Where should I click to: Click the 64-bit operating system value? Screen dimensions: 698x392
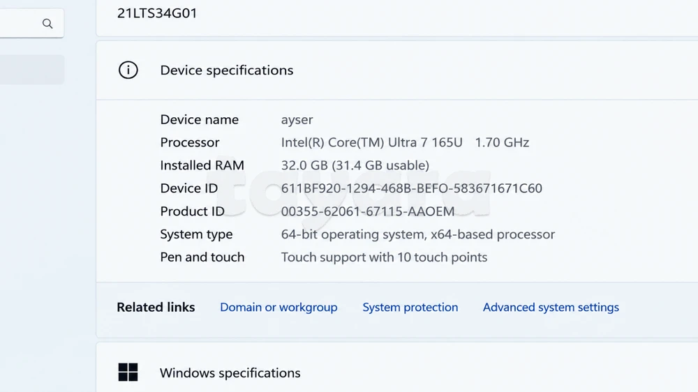[x=418, y=234]
